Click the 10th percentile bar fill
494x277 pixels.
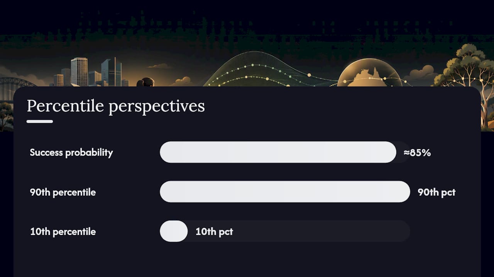click(174, 231)
